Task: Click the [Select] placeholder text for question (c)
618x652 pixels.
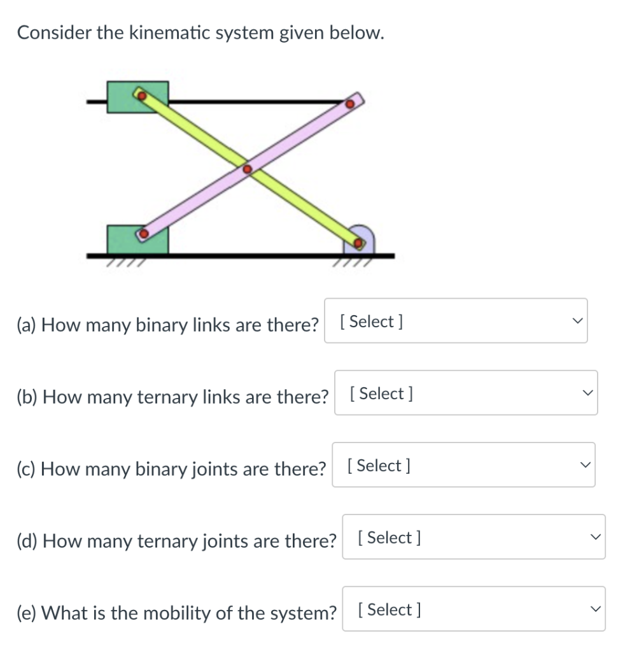Action: click(x=379, y=465)
